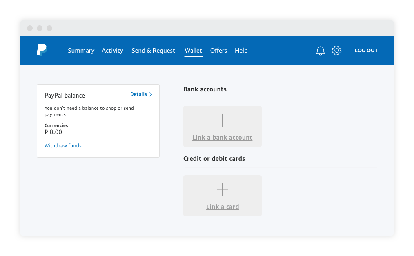
Task: Go to the Summary tab
Action: (81, 51)
